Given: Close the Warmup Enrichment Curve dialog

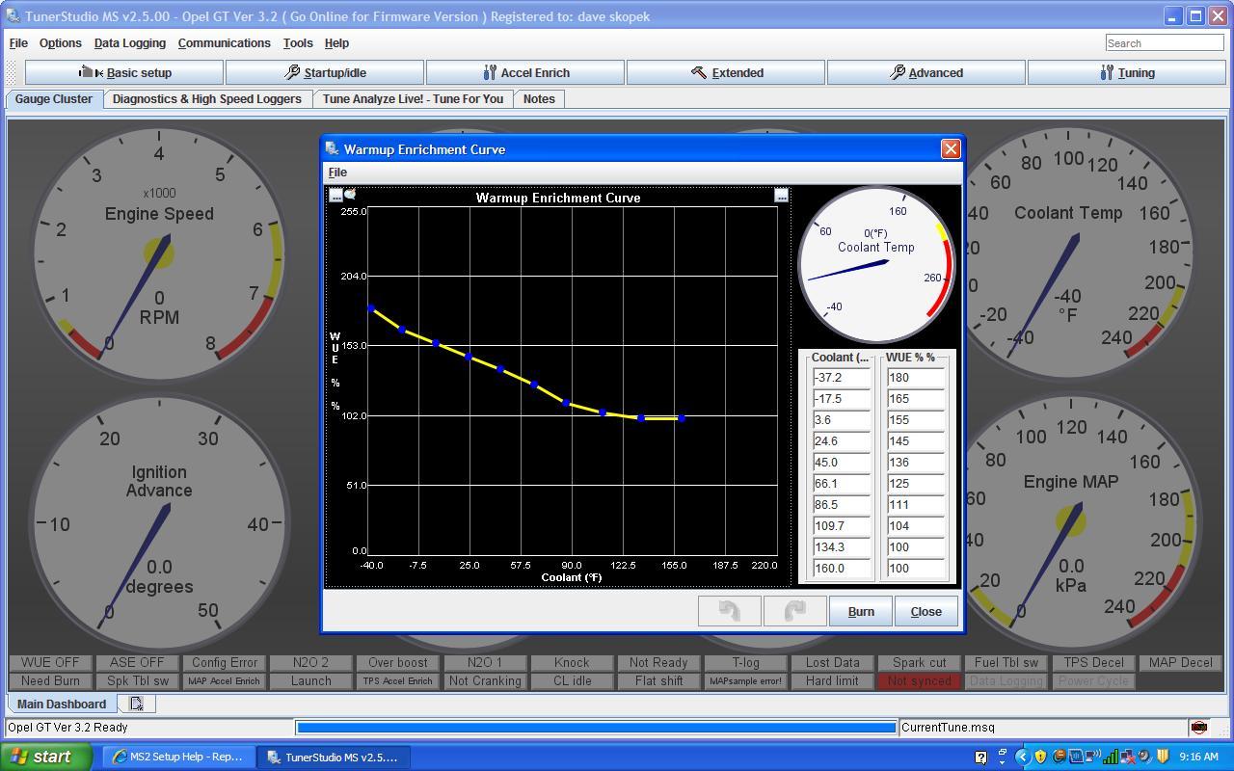Looking at the screenshot, I should tap(951, 148).
